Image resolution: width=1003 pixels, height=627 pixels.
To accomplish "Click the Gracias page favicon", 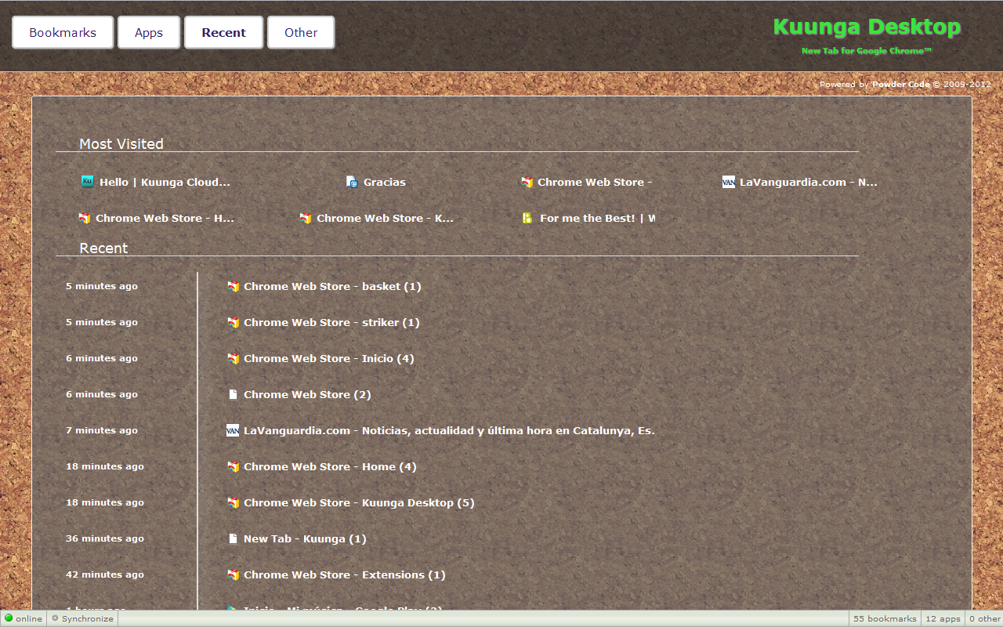I will click(353, 182).
